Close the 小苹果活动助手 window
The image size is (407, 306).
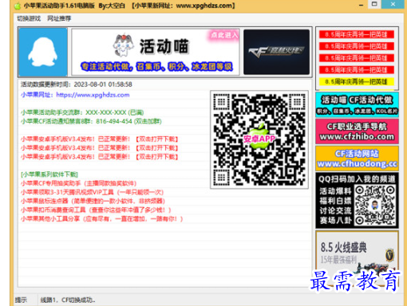[393, 4]
